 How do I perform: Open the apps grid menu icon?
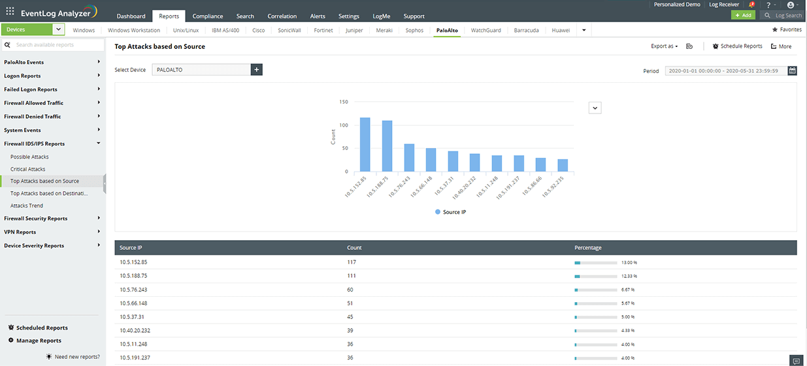pyautogui.click(x=10, y=10)
